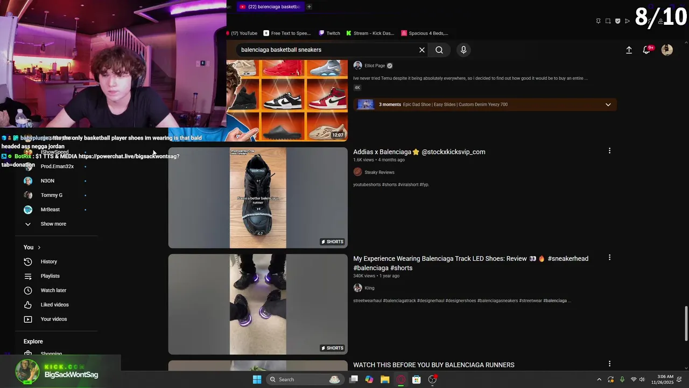Open Liked videos in the sidebar

pos(54,304)
